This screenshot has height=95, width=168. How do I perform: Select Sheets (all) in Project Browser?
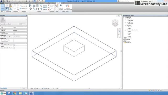129,38
